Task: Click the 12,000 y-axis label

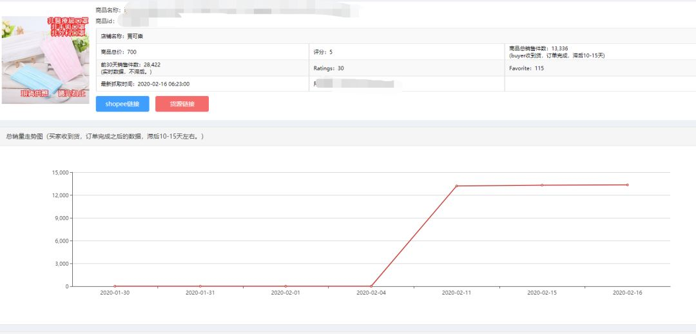Action: [61, 195]
